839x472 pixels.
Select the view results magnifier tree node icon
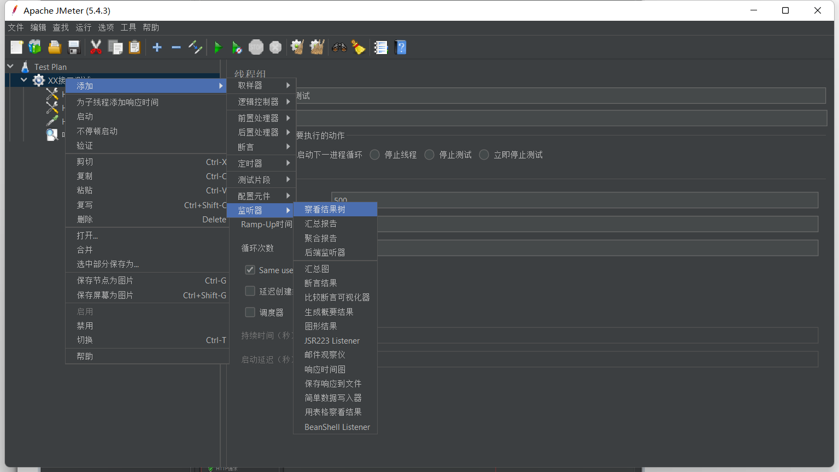pyautogui.click(x=52, y=134)
